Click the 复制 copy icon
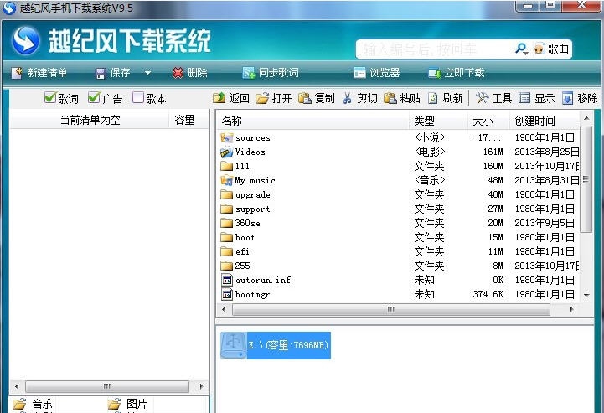Viewport: 604px width, 413px height. point(305,98)
